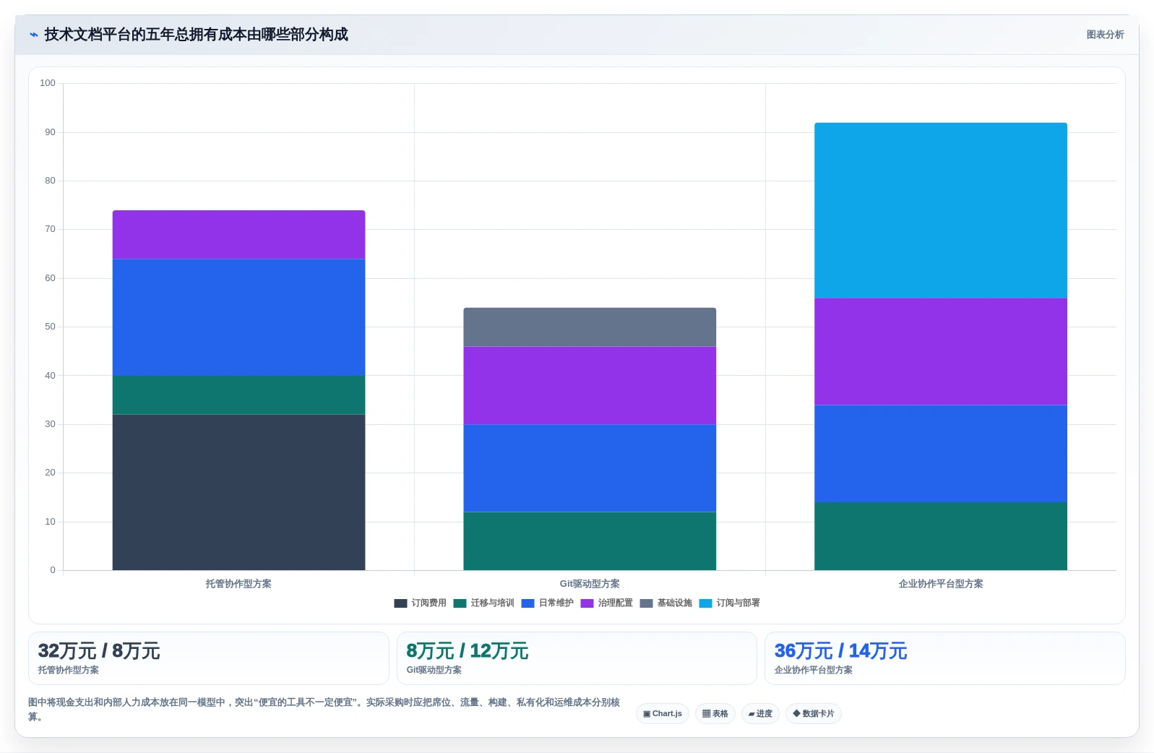Click the y-axis value 50
The width and height of the screenshot is (1154, 753).
pyautogui.click(x=50, y=327)
